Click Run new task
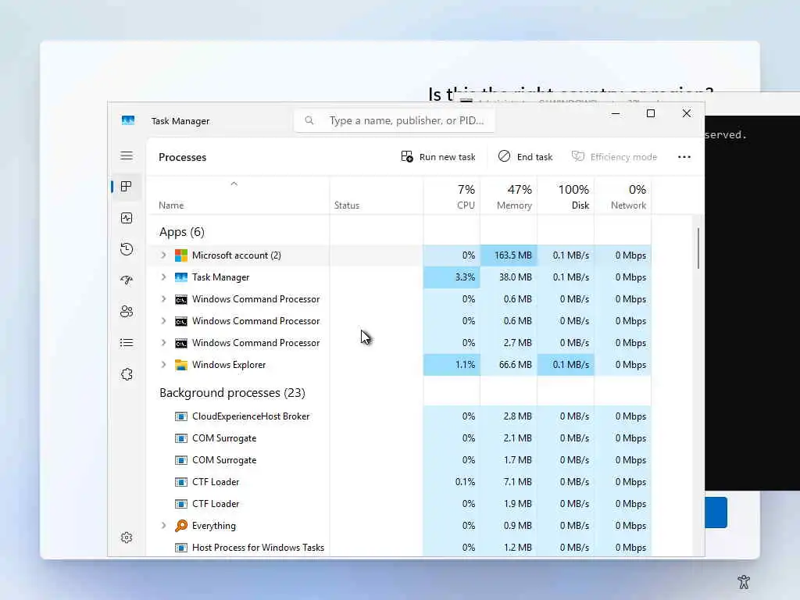Image resolution: width=800 pixels, height=600 pixels. pos(438,156)
